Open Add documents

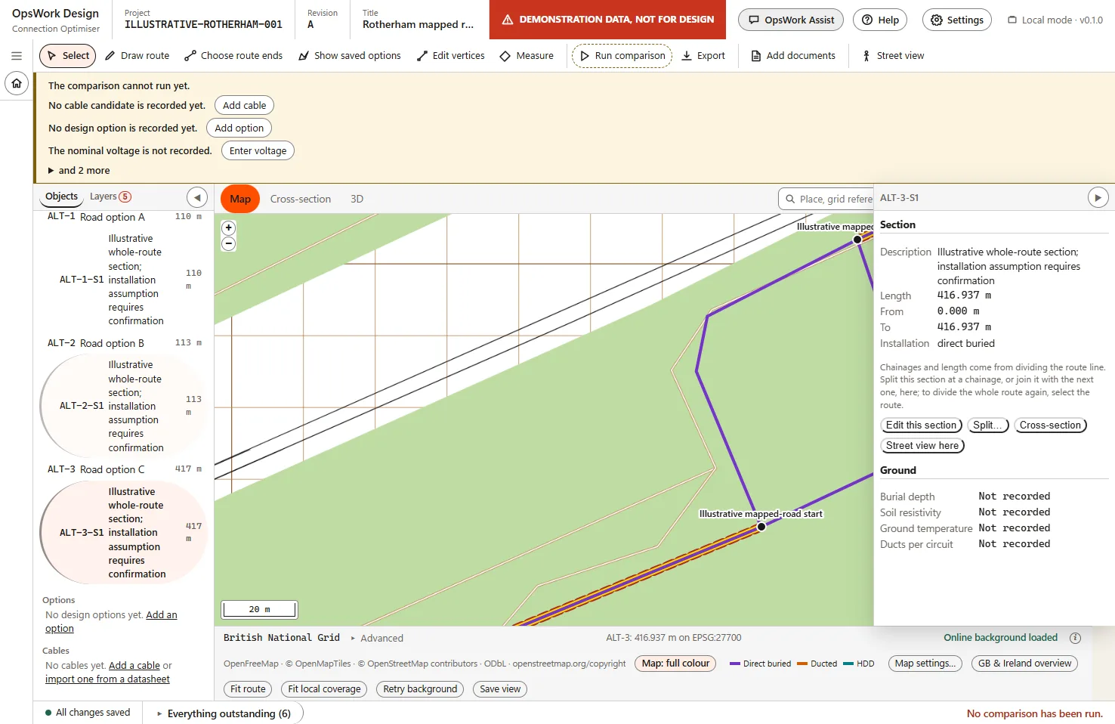[x=793, y=56]
